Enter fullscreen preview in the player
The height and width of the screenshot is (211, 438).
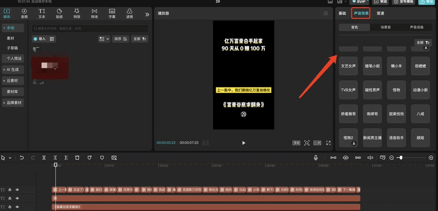(x=329, y=143)
